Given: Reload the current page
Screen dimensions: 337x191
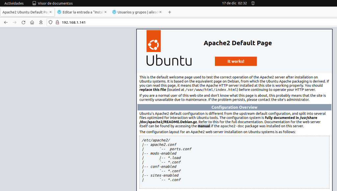Looking at the screenshot, I should click(23, 22).
